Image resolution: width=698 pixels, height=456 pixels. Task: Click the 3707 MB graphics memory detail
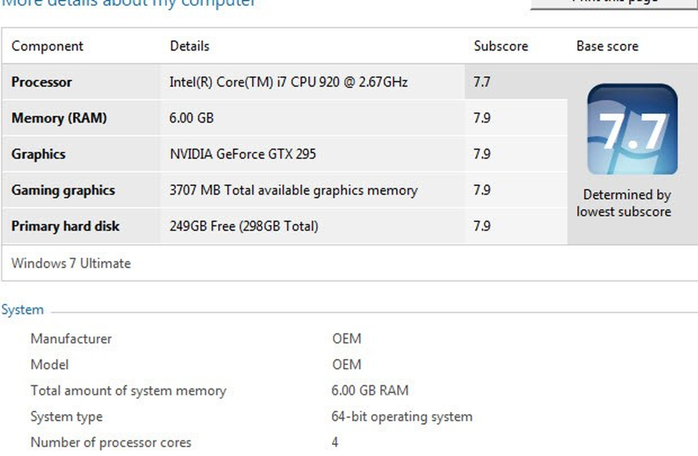point(293,190)
